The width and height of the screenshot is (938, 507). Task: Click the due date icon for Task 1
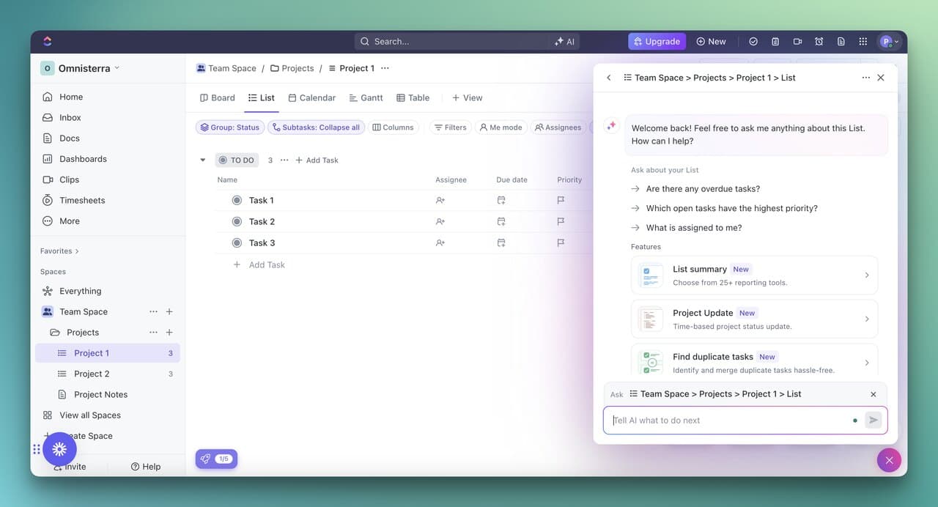(501, 200)
